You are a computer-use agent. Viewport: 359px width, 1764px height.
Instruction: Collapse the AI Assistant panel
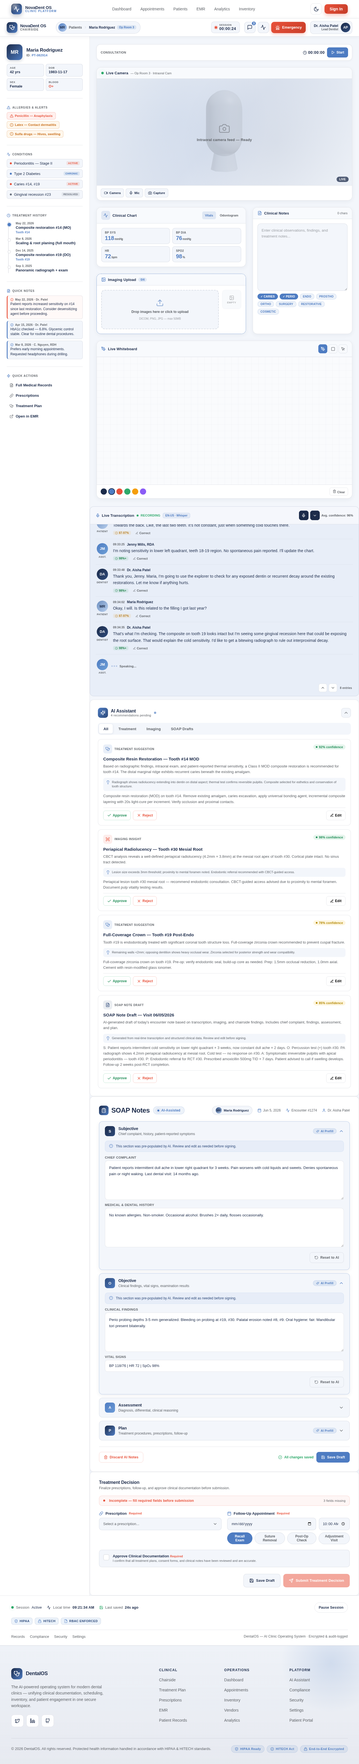[346, 712]
